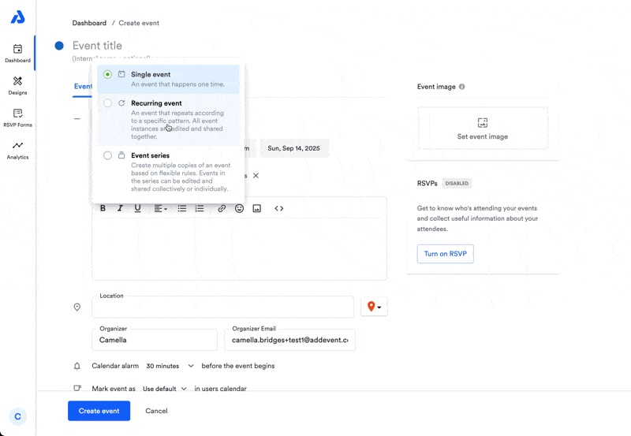Click the Event image info icon

coord(462,87)
